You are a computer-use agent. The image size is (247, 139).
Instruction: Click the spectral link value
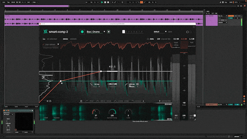pyautogui.click(x=160, y=101)
